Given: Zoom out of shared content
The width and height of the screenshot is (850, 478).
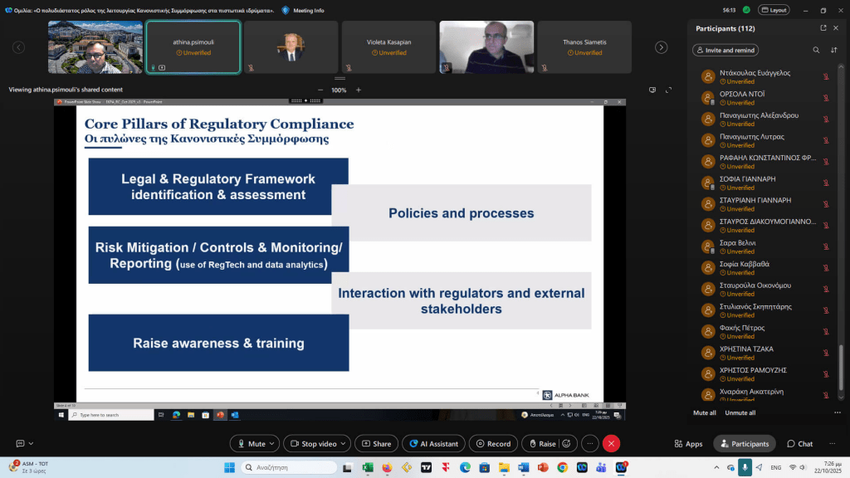Looking at the screenshot, I should [320, 90].
